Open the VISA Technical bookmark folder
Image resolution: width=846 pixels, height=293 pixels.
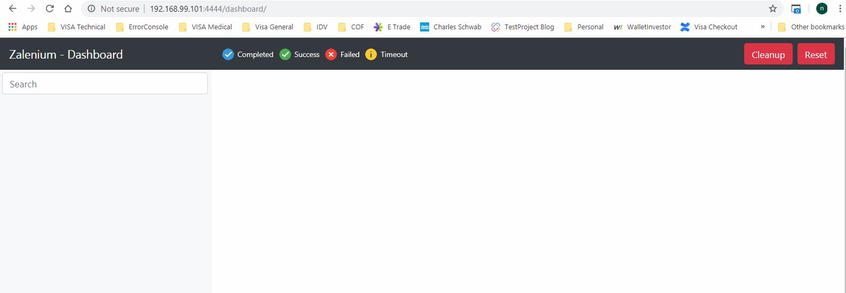coord(77,27)
